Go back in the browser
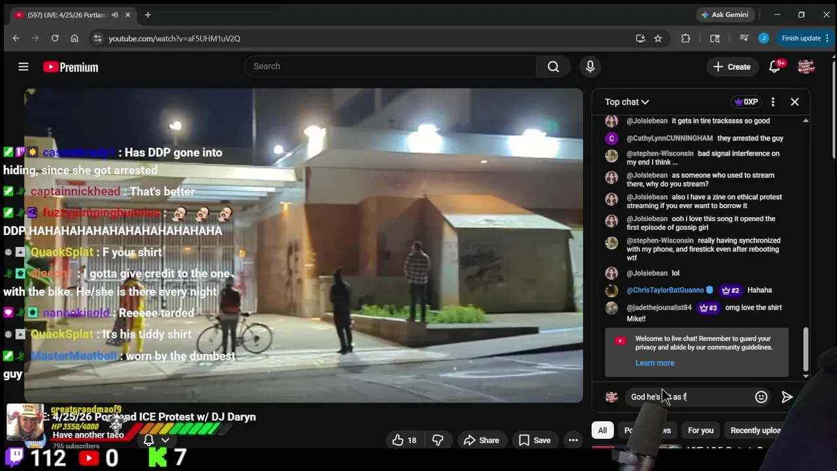The image size is (837, 471). pos(16,39)
